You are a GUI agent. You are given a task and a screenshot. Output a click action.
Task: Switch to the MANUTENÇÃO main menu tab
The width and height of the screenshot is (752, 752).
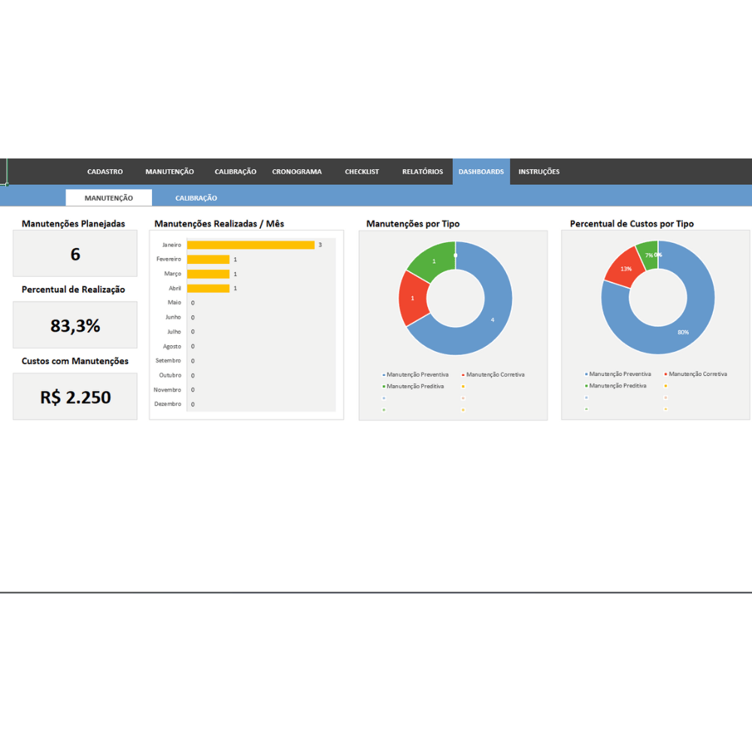pos(170,171)
